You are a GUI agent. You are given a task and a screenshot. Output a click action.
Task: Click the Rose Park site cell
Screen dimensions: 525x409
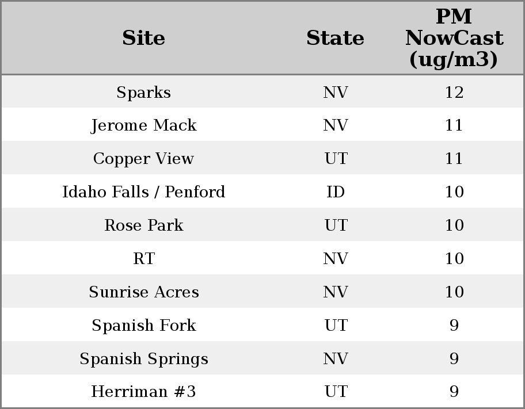(x=143, y=225)
